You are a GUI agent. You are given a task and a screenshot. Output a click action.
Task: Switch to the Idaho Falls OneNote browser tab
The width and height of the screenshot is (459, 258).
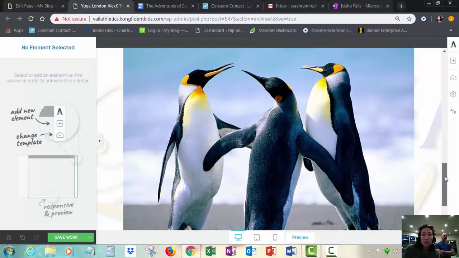click(x=361, y=6)
